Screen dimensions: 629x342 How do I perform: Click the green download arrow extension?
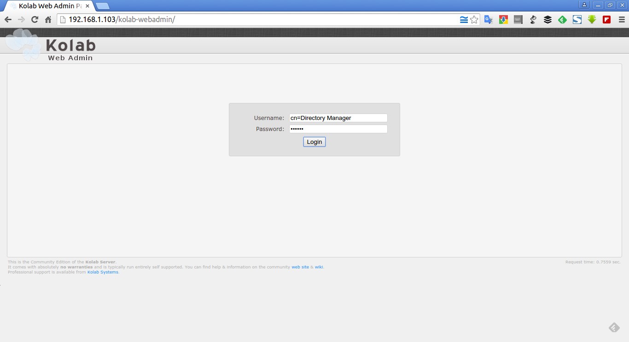pos(592,20)
